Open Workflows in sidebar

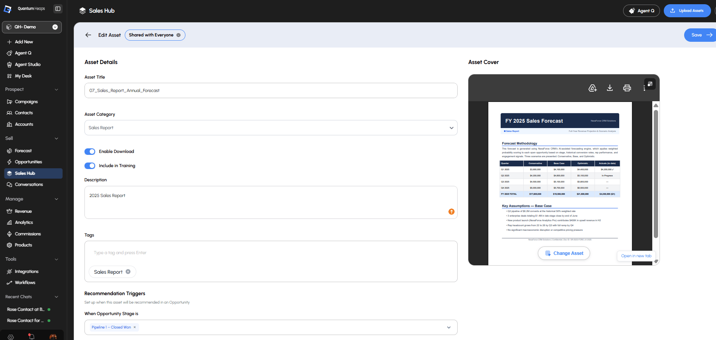tap(25, 283)
